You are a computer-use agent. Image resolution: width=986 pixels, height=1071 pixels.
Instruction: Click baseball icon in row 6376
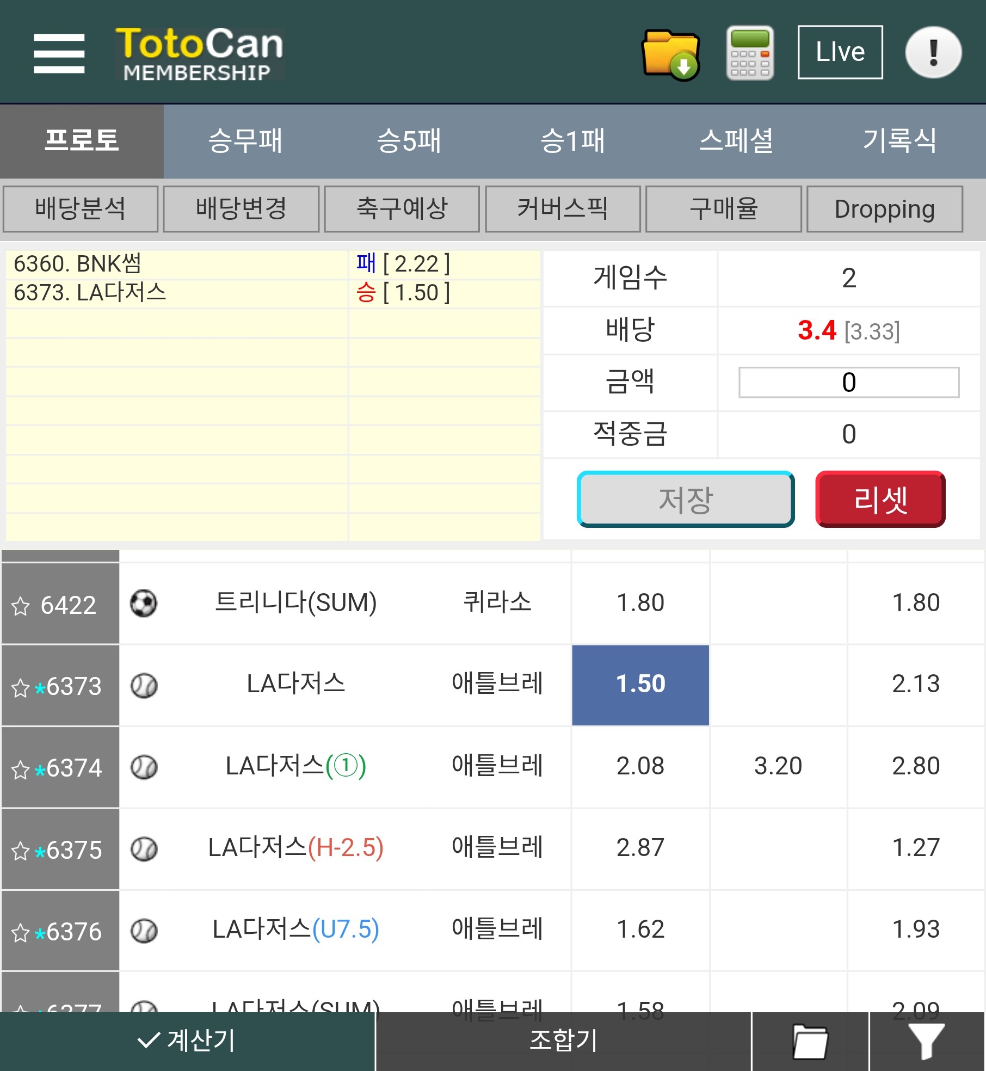pyautogui.click(x=144, y=931)
